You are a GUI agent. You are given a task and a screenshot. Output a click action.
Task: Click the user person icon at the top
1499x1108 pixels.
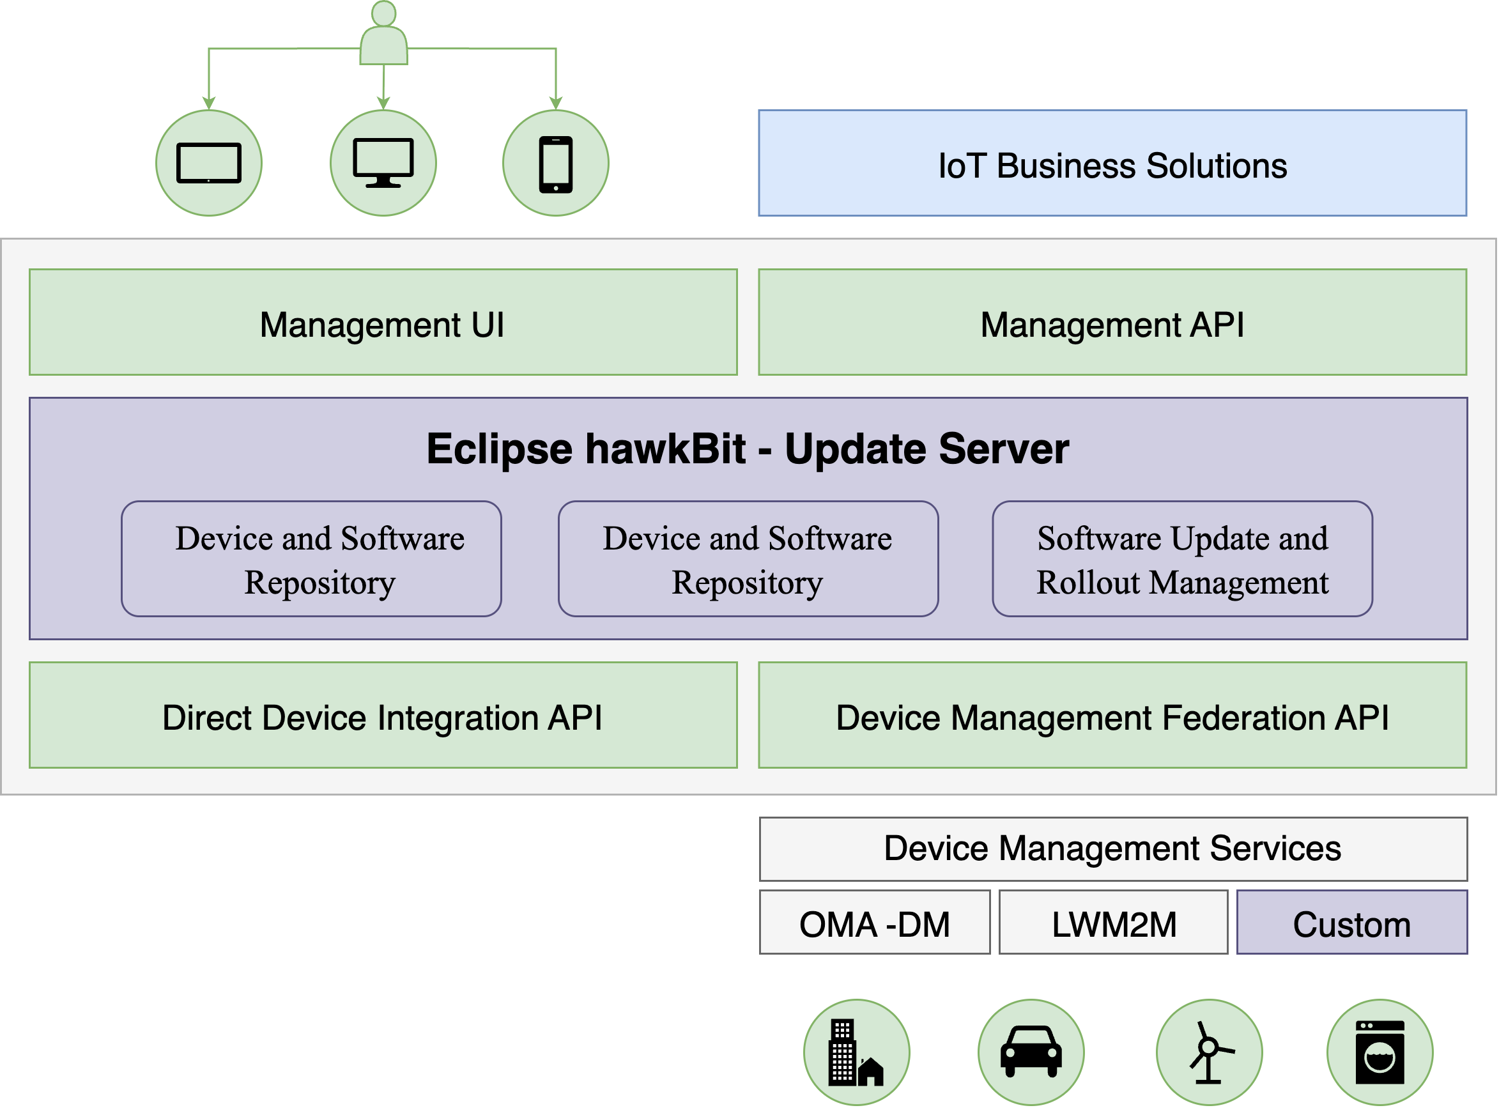coord(383,32)
